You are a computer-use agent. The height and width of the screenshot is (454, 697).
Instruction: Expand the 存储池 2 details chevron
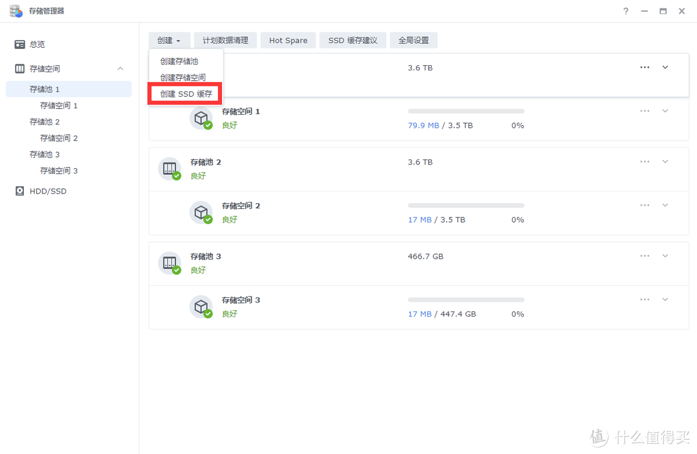(665, 162)
